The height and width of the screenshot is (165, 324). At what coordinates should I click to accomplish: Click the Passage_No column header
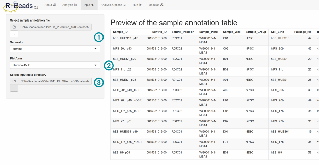pyautogui.click(x=303, y=31)
